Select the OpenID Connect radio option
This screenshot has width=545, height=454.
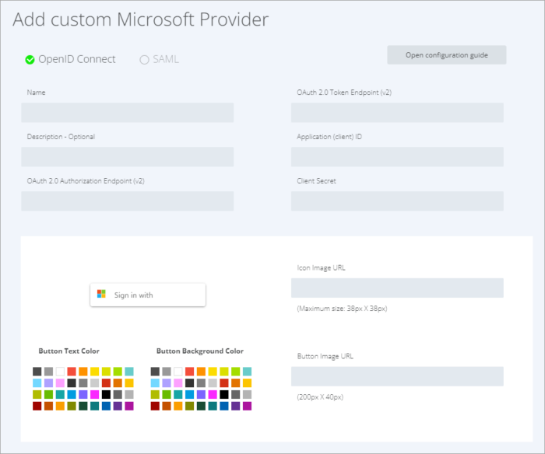[x=30, y=60]
